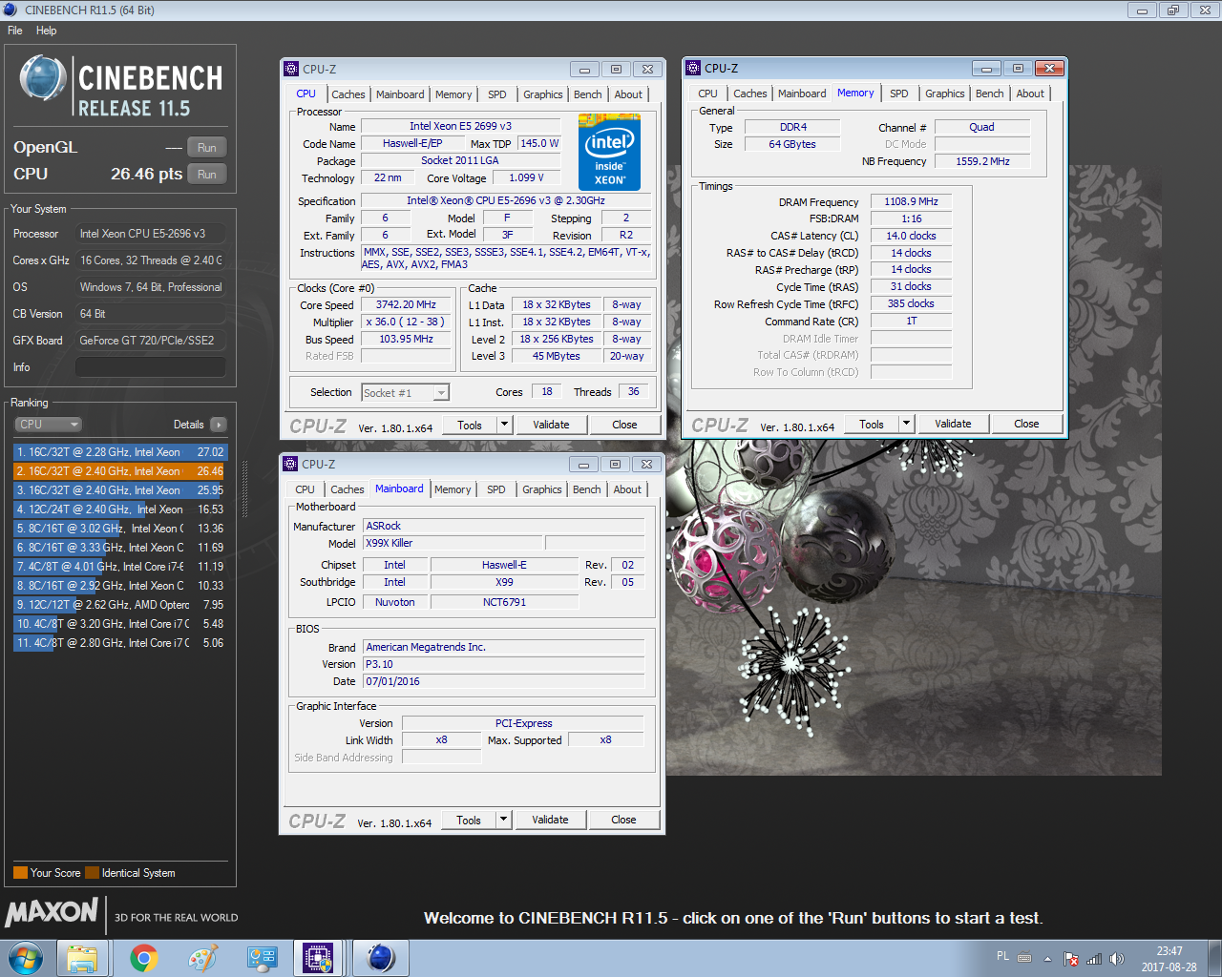Open Bench tab in CPU window

[588, 94]
